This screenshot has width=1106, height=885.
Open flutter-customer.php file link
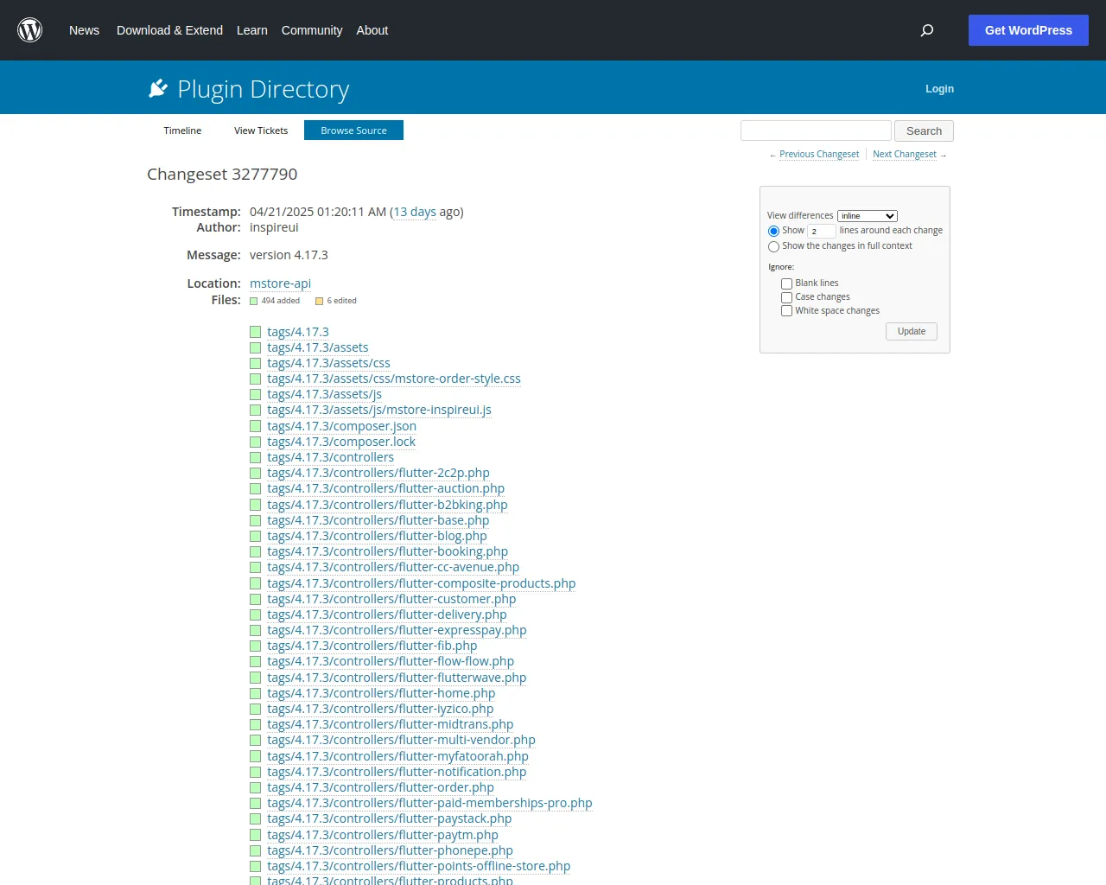(391, 599)
